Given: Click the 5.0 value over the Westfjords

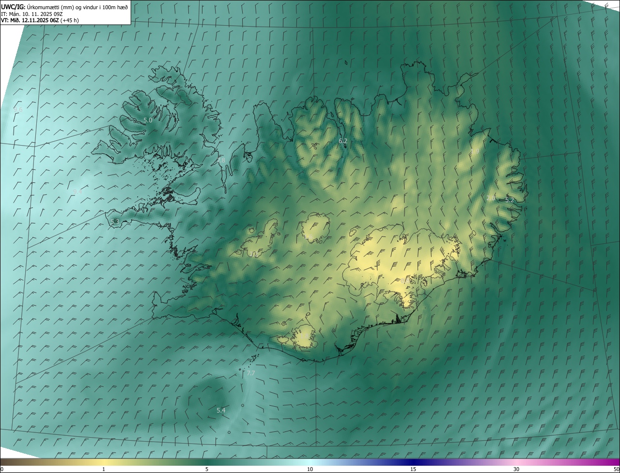Looking at the screenshot, I should click(x=148, y=120).
